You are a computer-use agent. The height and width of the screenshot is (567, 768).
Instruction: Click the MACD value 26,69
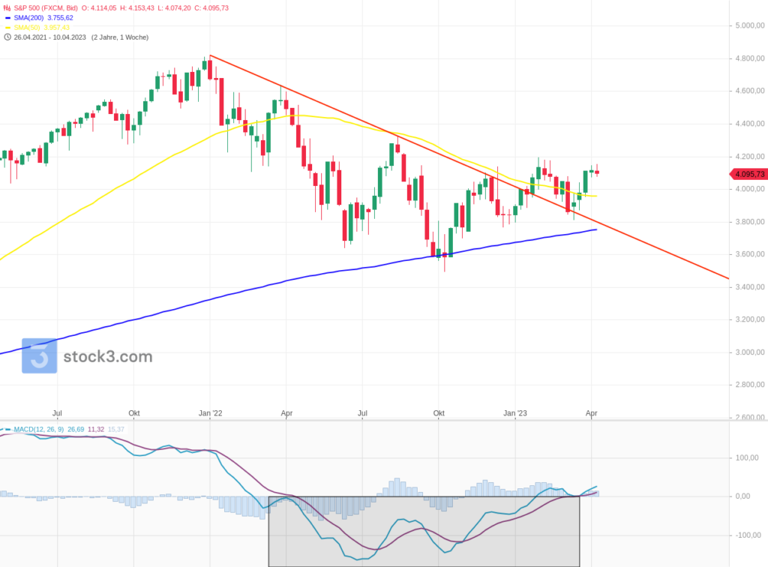(x=76, y=430)
